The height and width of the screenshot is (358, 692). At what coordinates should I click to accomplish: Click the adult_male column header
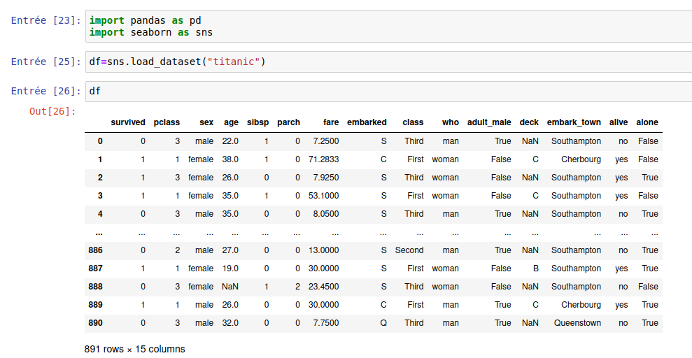[x=489, y=122]
